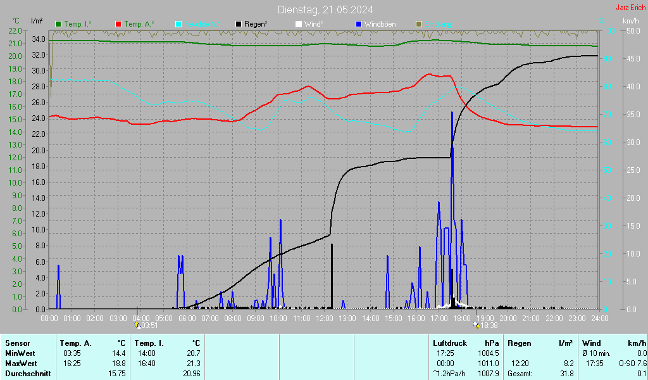Screen dimensions: 648x380
Task: Click the 'km/h' unit above the wind axis
Action: [x=631, y=21]
